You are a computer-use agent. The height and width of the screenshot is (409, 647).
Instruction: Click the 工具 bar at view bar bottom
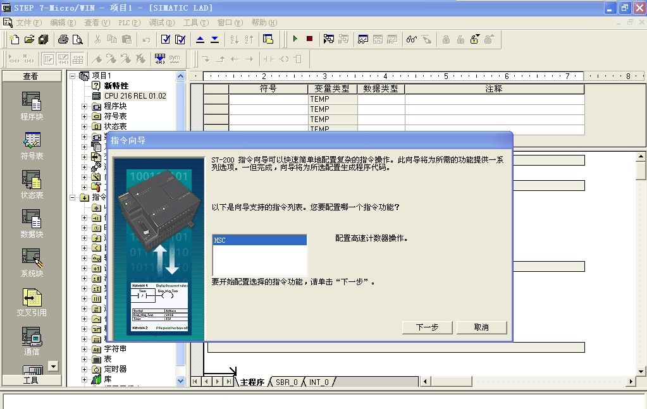click(32, 380)
